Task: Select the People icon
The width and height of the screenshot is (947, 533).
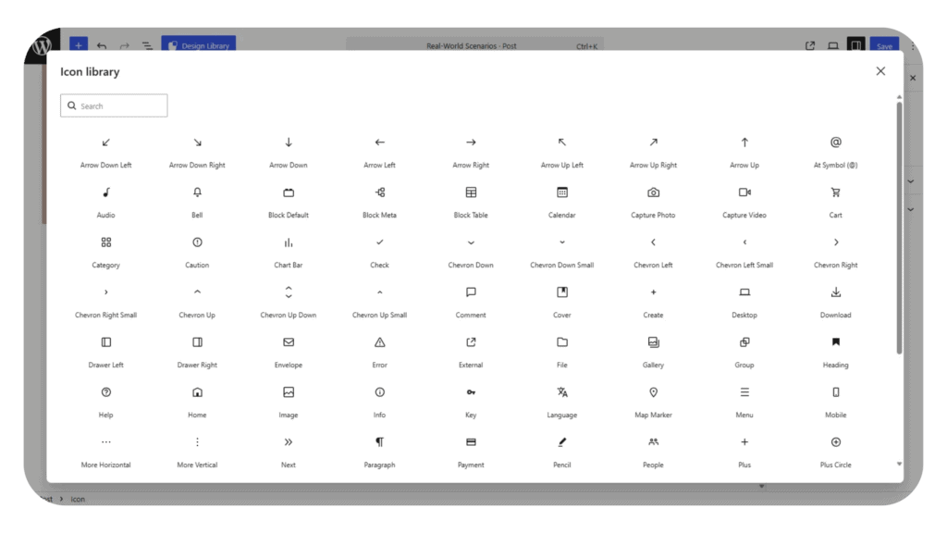Action: pyautogui.click(x=653, y=442)
